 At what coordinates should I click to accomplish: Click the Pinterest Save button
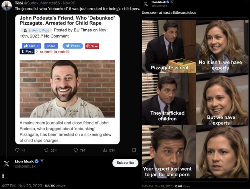92,46
